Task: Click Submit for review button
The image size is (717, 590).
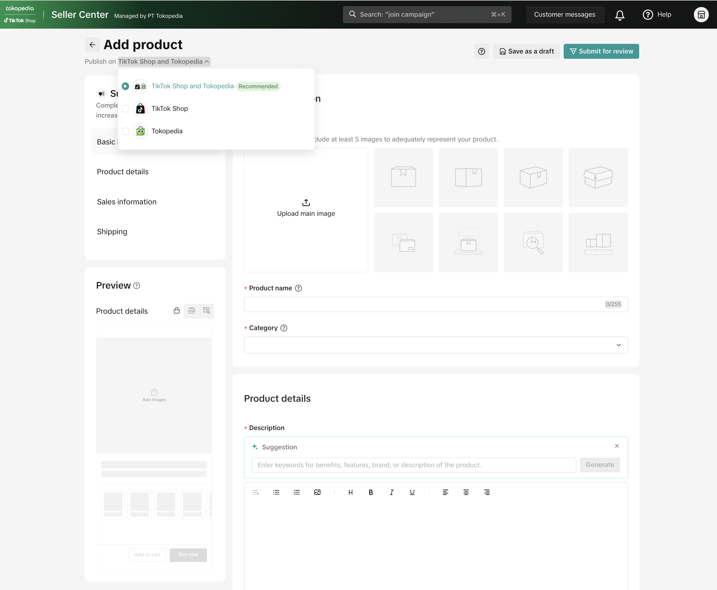Action: pos(601,51)
